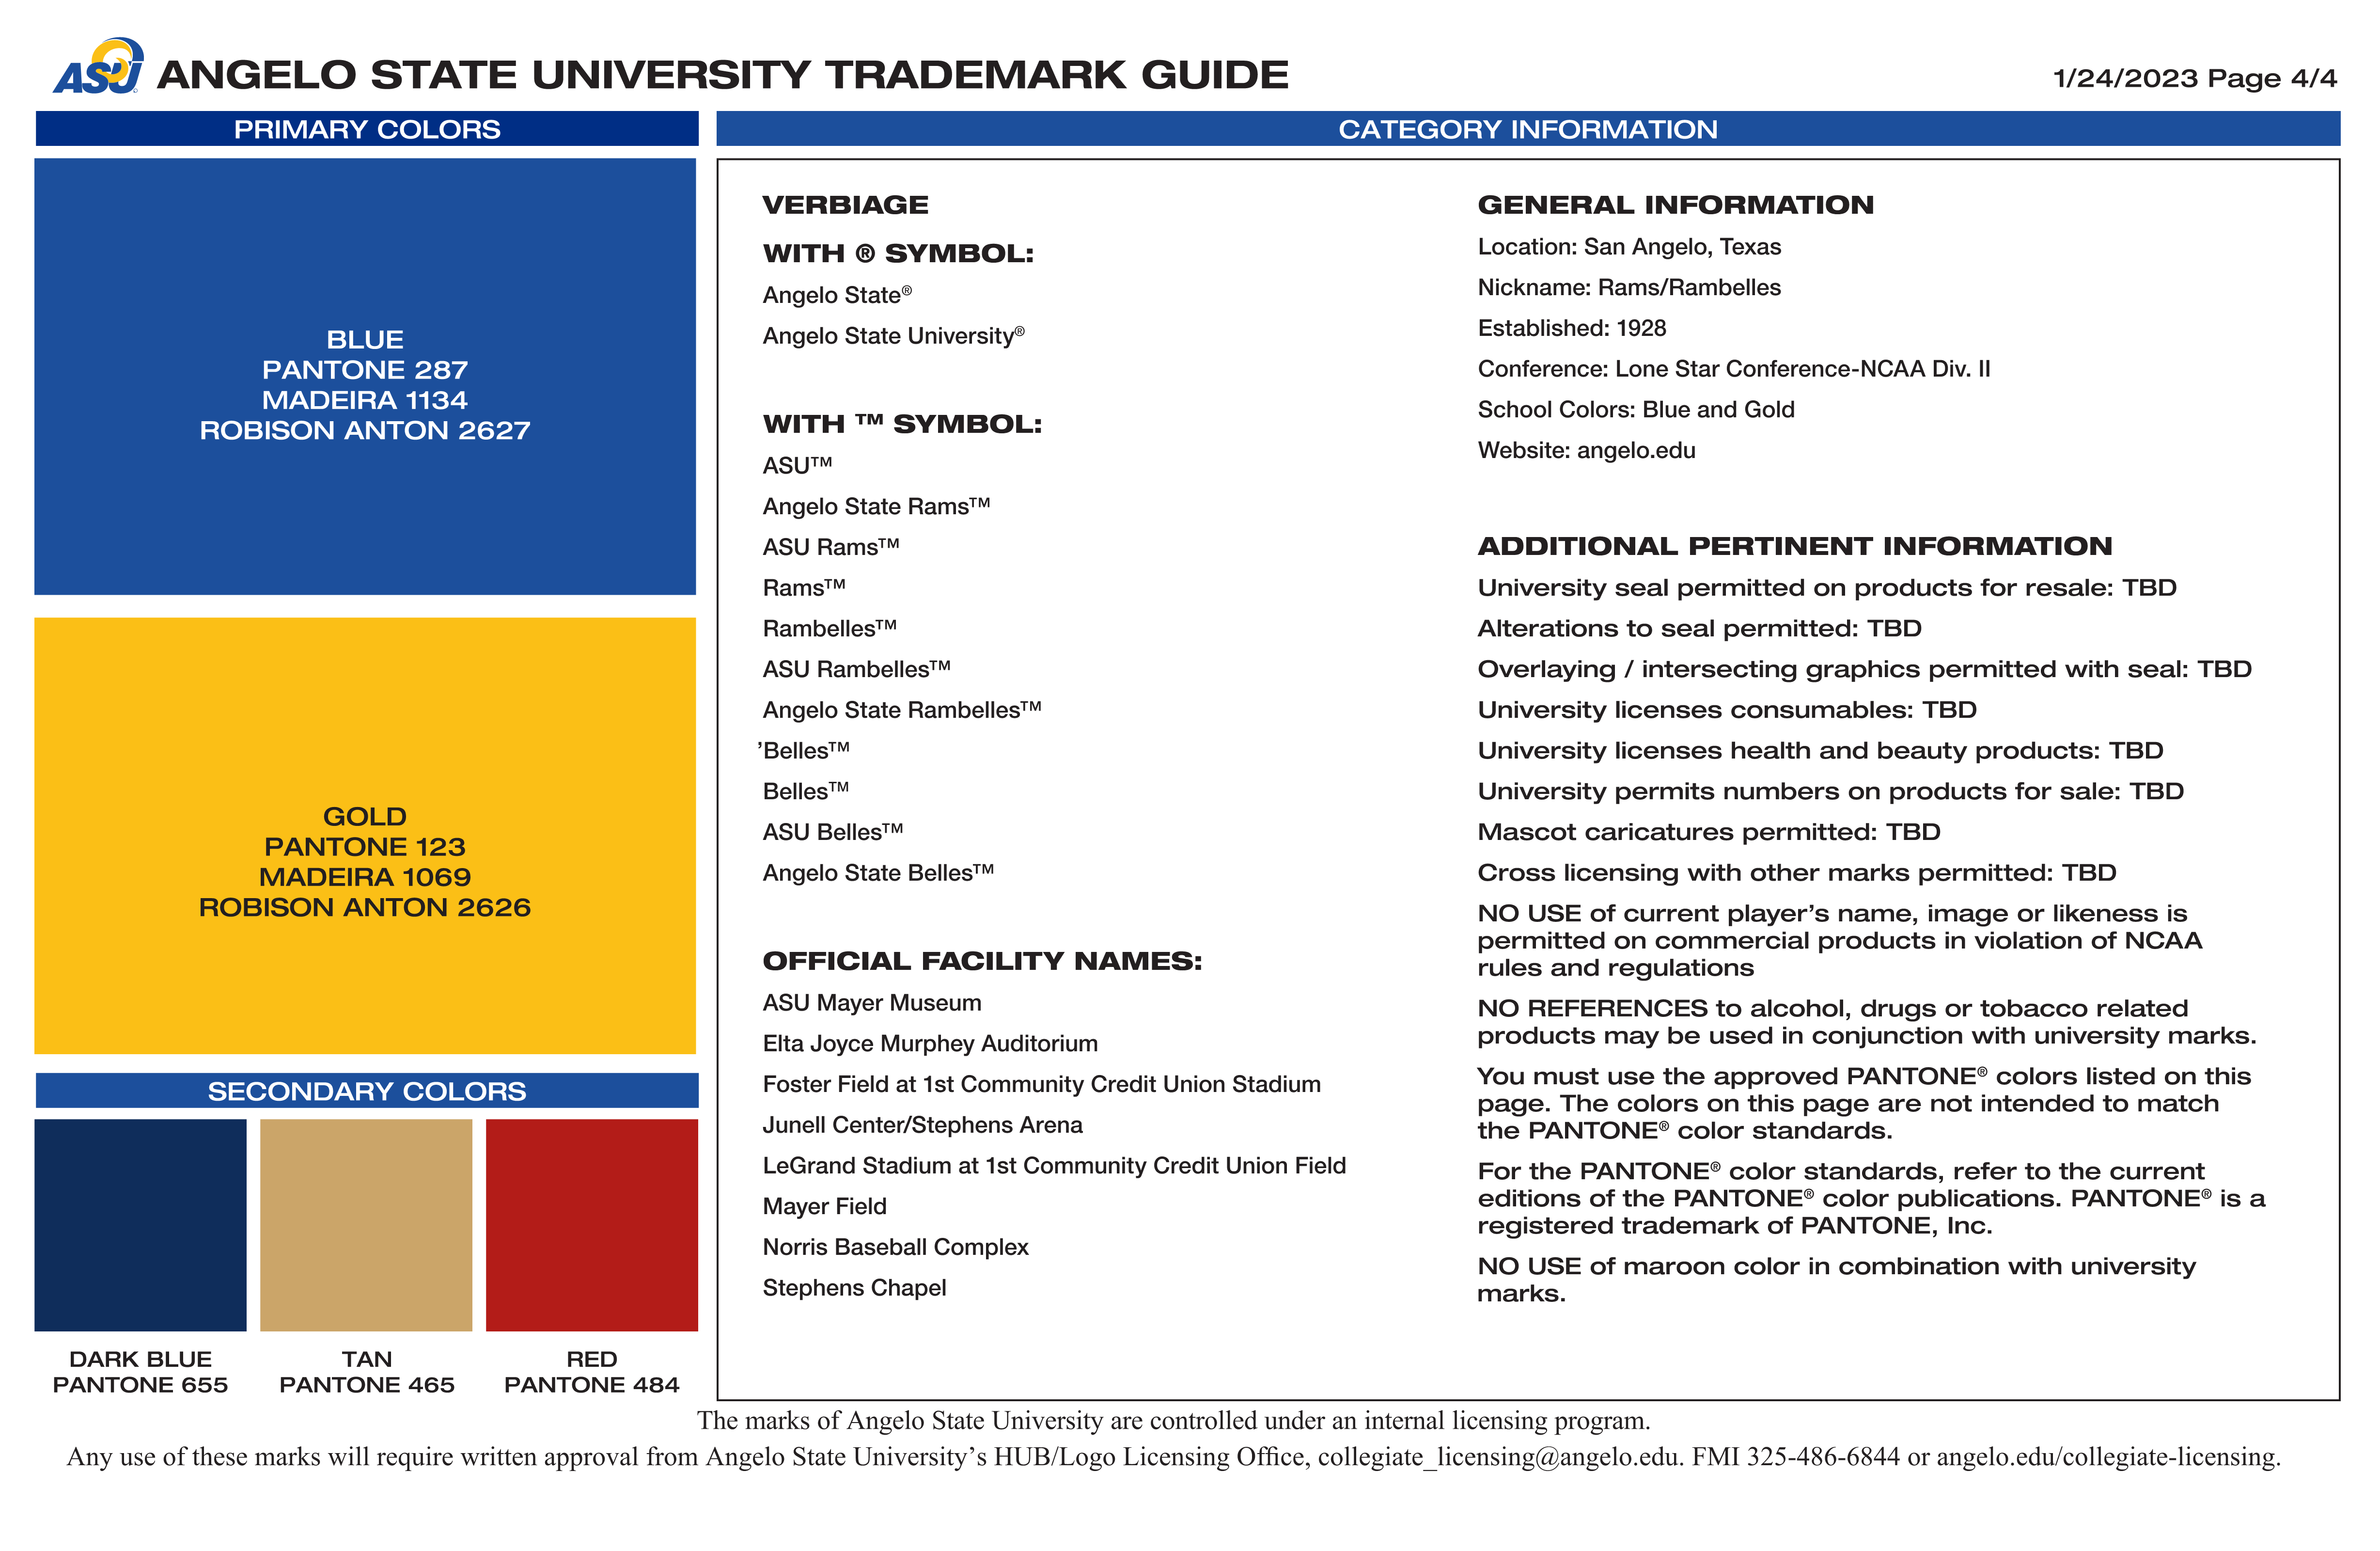Click the 'Angelo State Belles™' entry
The image size is (2380, 1551).
[x=878, y=872]
